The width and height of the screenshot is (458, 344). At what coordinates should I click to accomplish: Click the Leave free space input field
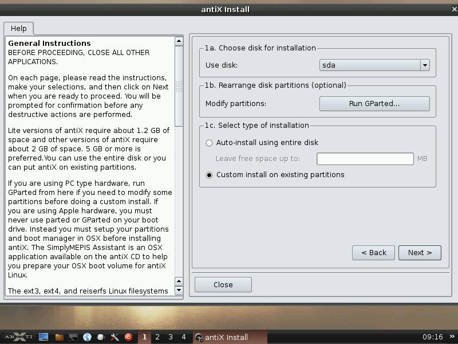365,159
